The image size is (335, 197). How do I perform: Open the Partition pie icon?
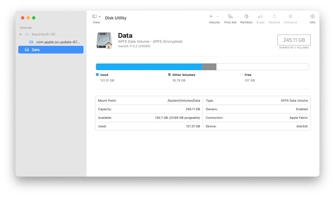[x=246, y=16]
